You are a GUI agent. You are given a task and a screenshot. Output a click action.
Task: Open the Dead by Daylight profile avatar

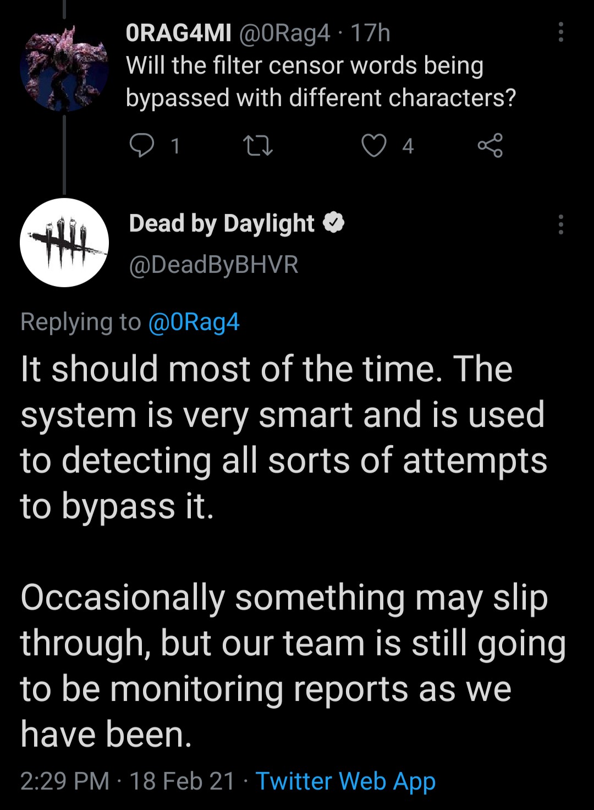point(64,243)
